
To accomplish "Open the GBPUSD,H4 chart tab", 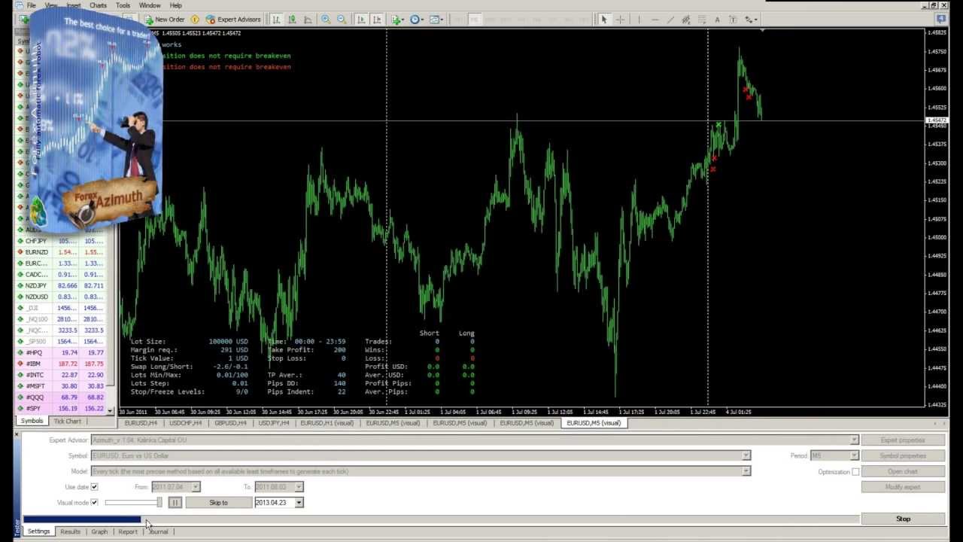I will tap(229, 423).
